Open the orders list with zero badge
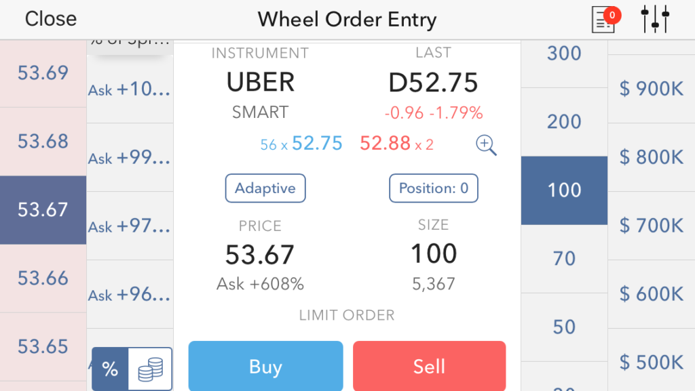Image resolution: width=695 pixels, height=391 pixels. pos(603,20)
